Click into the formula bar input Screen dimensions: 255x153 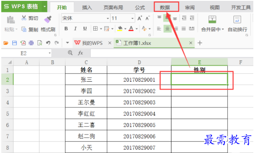tap(171, 53)
